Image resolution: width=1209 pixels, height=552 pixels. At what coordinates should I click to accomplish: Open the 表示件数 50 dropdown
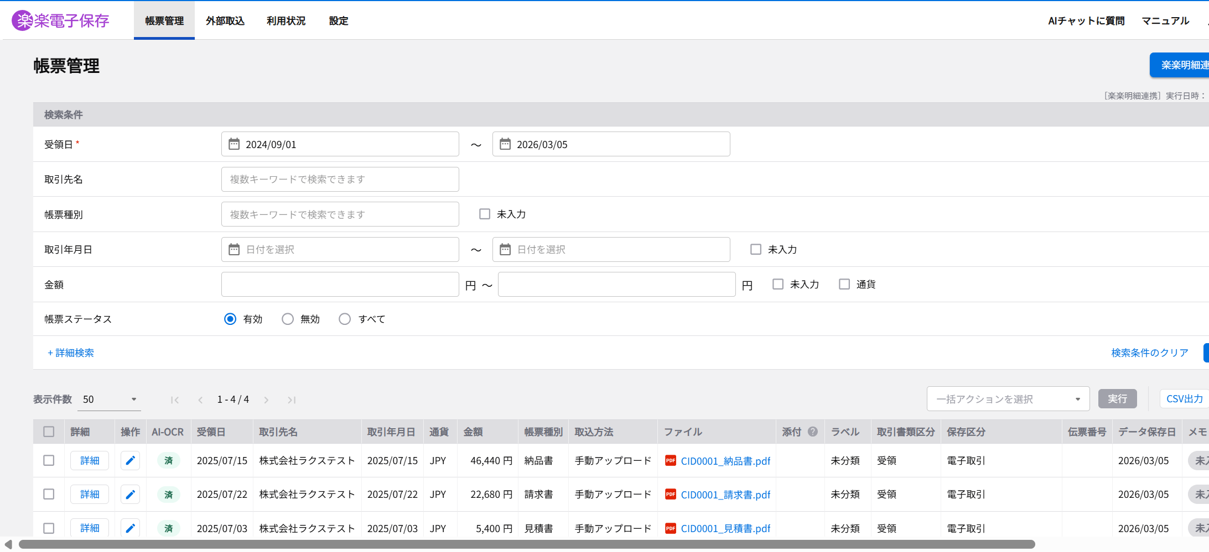coord(110,399)
